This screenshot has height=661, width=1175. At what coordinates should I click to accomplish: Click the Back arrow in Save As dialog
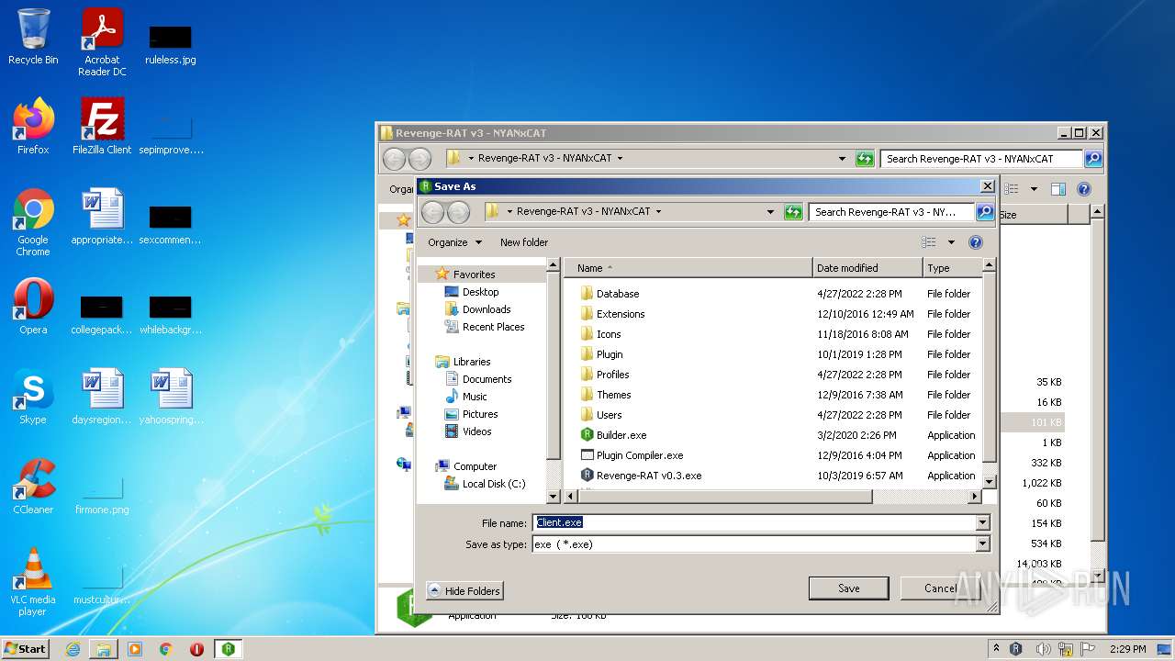432,212
